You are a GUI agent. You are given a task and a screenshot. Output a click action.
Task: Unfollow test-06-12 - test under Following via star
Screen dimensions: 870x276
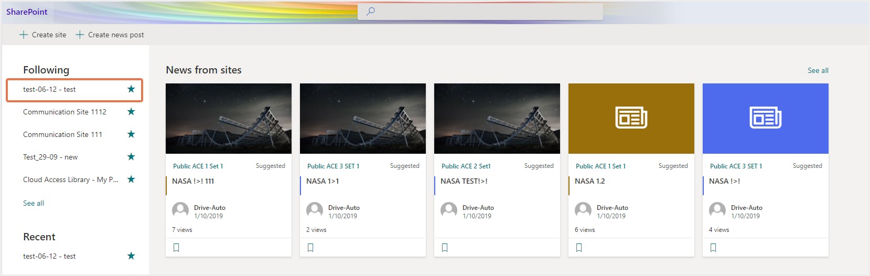[x=131, y=89]
